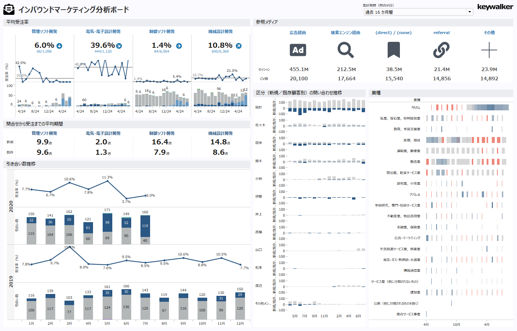Click the 建設業 industry label
Screen dimensions: 517x331
(x=415, y=292)
